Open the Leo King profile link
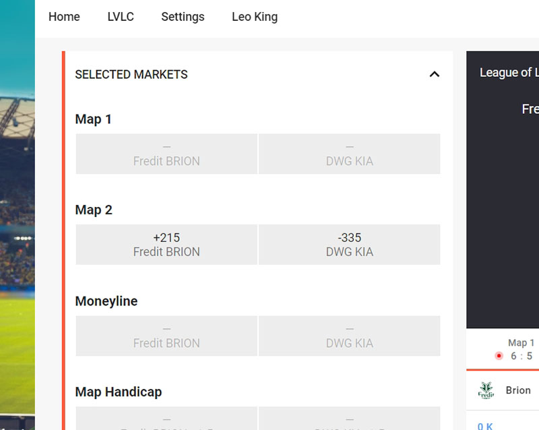The width and height of the screenshot is (539, 430). point(255,16)
